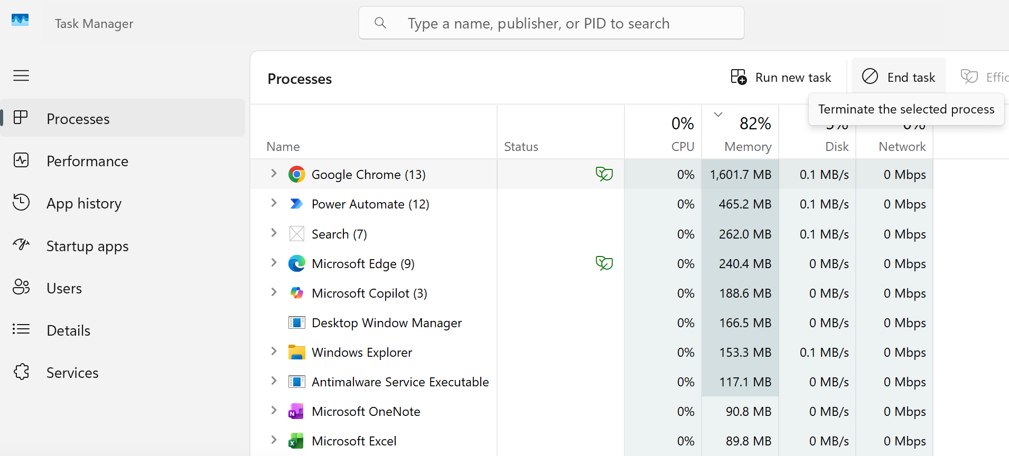
Task: Click Edge's efficiency mode leaf icon
Action: pyautogui.click(x=604, y=263)
